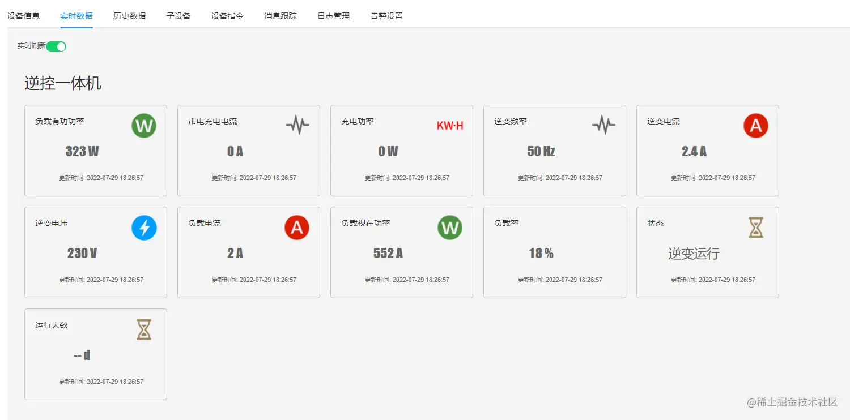Click the 0 A value in 市电充电电流

pos(235,151)
